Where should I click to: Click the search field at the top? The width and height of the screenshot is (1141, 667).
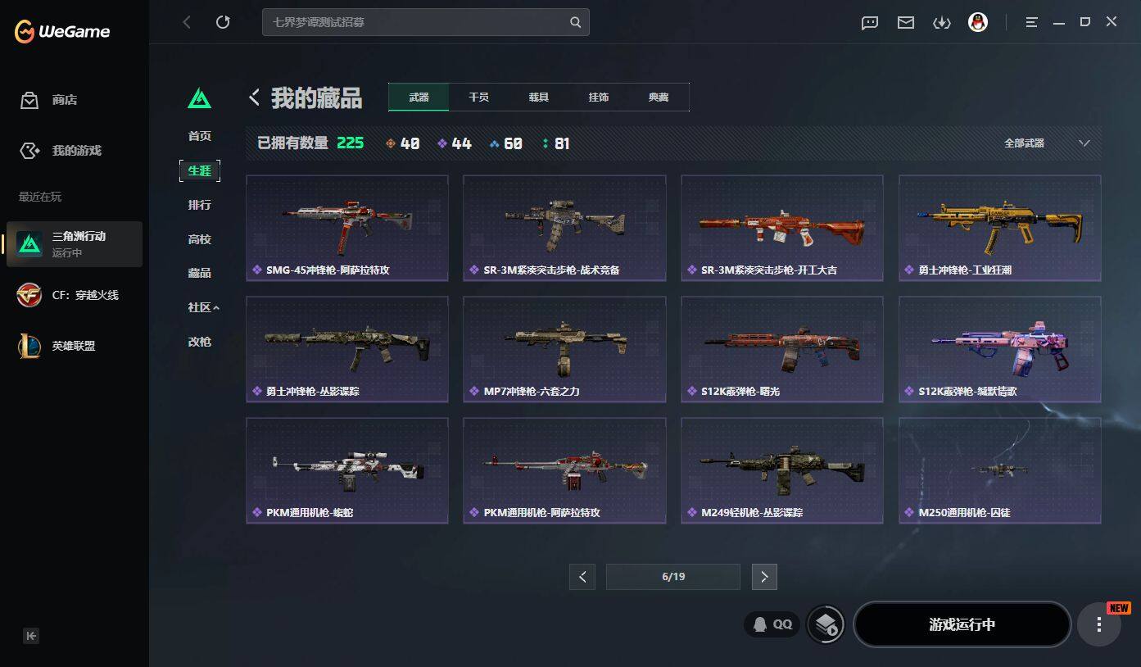point(425,22)
